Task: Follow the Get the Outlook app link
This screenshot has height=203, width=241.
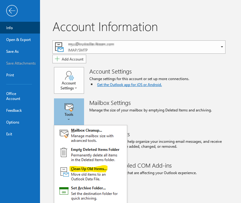Action: (129, 84)
